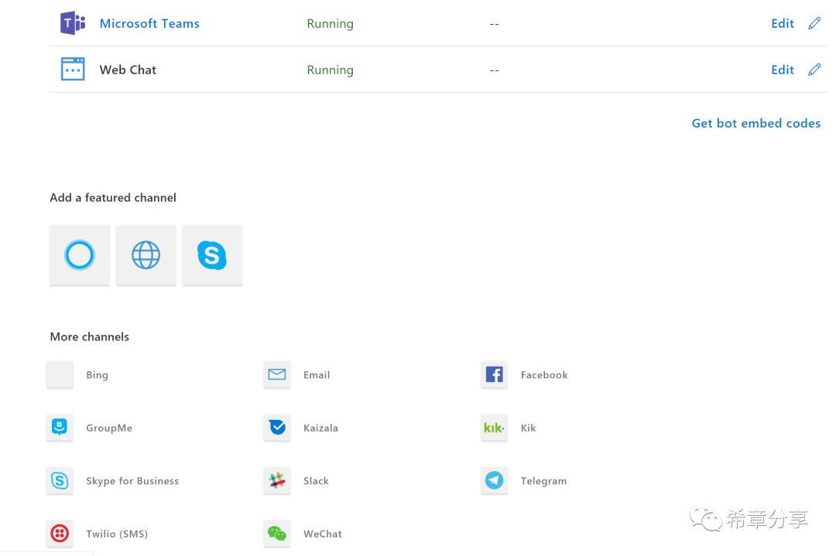The height and width of the screenshot is (556, 836).
Task: Select the Email channel label
Action: 317,375
